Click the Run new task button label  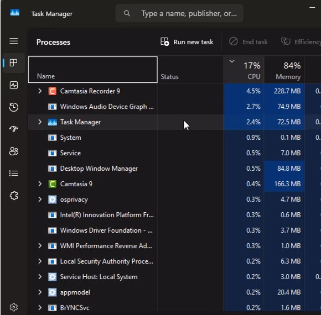[193, 42]
